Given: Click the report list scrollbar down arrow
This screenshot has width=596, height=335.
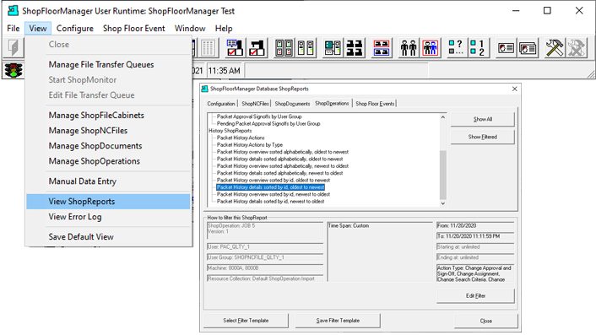Looking at the screenshot, I should coord(443,203).
